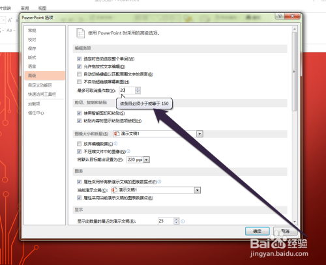326x265 pixels.
Task: Toggle 不压缩文件中的图像(N) checkbox
Action: 79,151
